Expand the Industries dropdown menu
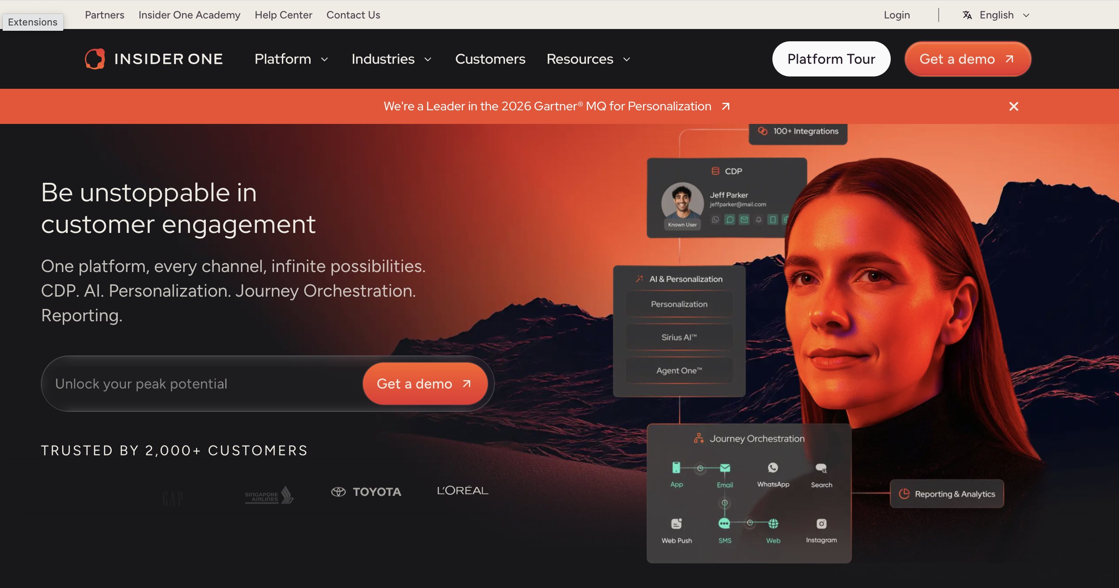Viewport: 1119px width, 588px height. pos(391,59)
